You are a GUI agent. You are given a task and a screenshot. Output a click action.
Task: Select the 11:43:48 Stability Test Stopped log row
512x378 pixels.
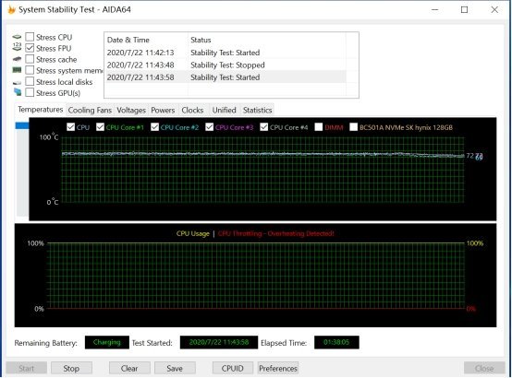pyautogui.click(x=226, y=65)
